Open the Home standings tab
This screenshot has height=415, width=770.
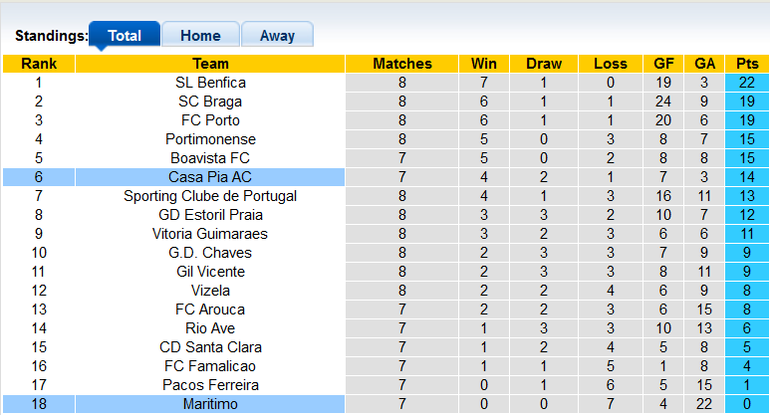pyautogui.click(x=200, y=36)
